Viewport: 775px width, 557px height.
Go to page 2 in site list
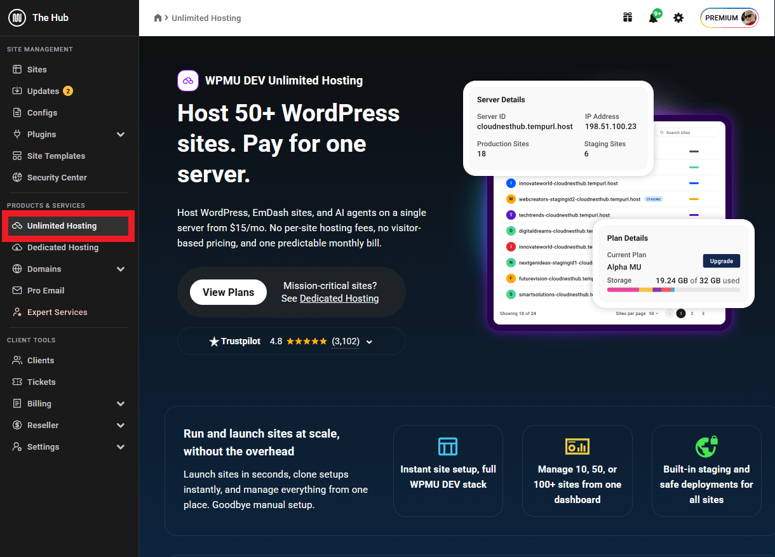click(x=692, y=313)
